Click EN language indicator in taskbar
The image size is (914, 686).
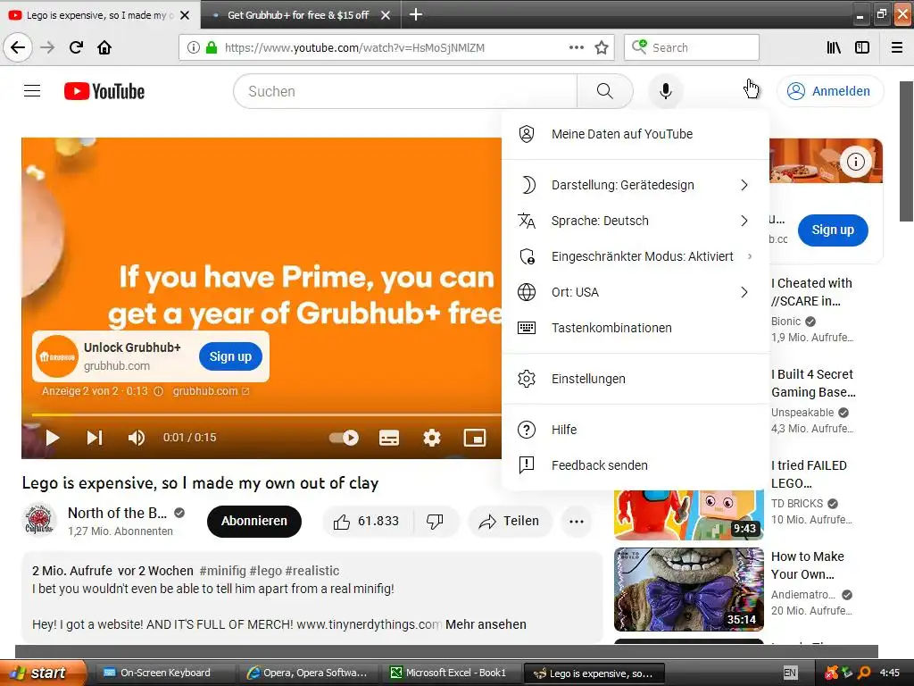(x=790, y=673)
